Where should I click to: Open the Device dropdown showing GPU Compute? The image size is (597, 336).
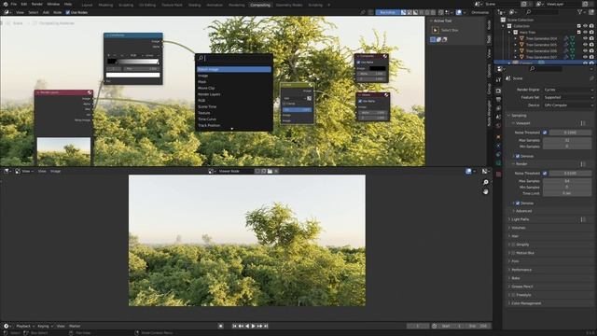pos(568,105)
